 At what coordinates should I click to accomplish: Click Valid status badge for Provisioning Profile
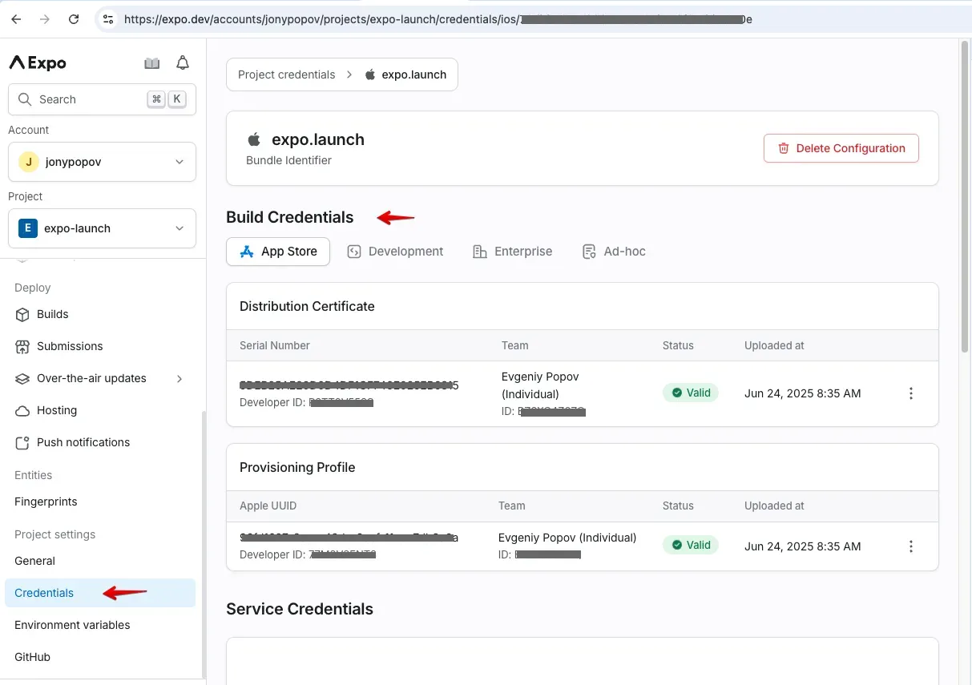point(691,545)
